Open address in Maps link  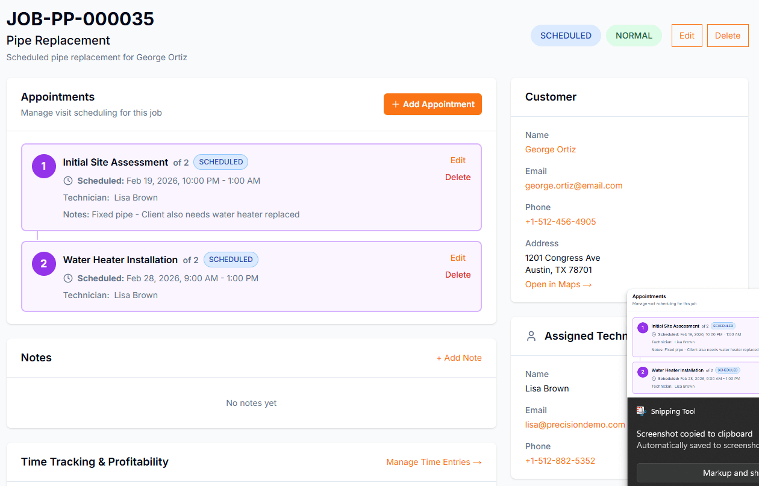[x=558, y=284]
